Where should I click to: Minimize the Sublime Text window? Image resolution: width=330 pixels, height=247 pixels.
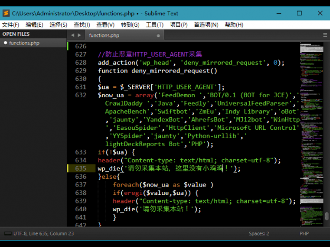click(x=279, y=13)
